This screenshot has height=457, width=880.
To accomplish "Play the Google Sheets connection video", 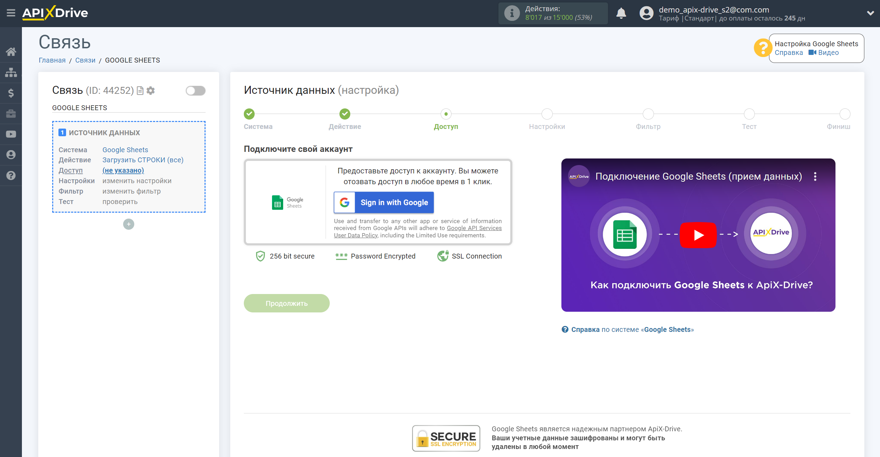I will (x=698, y=235).
